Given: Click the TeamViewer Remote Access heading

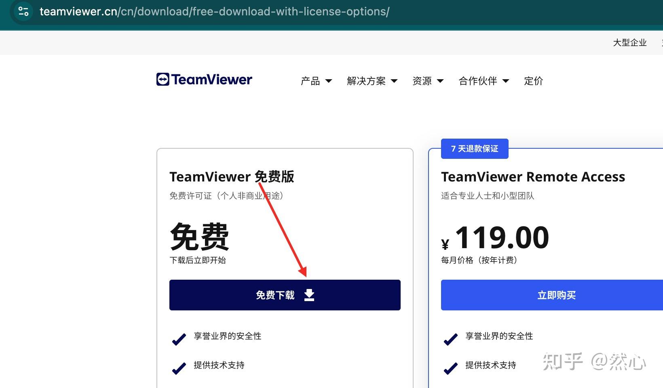Looking at the screenshot, I should [x=533, y=177].
